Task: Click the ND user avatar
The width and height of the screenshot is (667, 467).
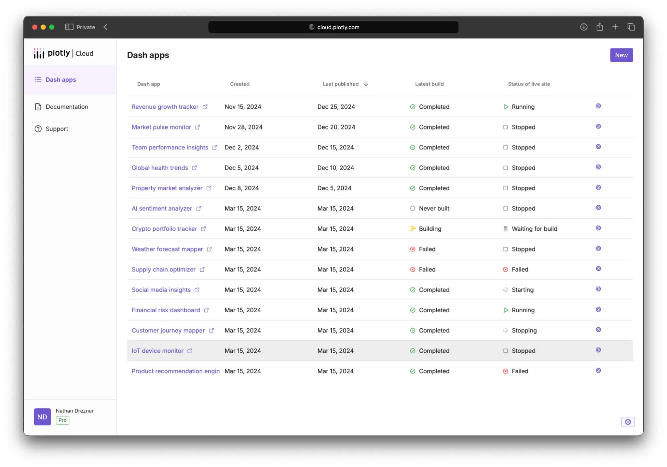Action: [x=42, y=417]
